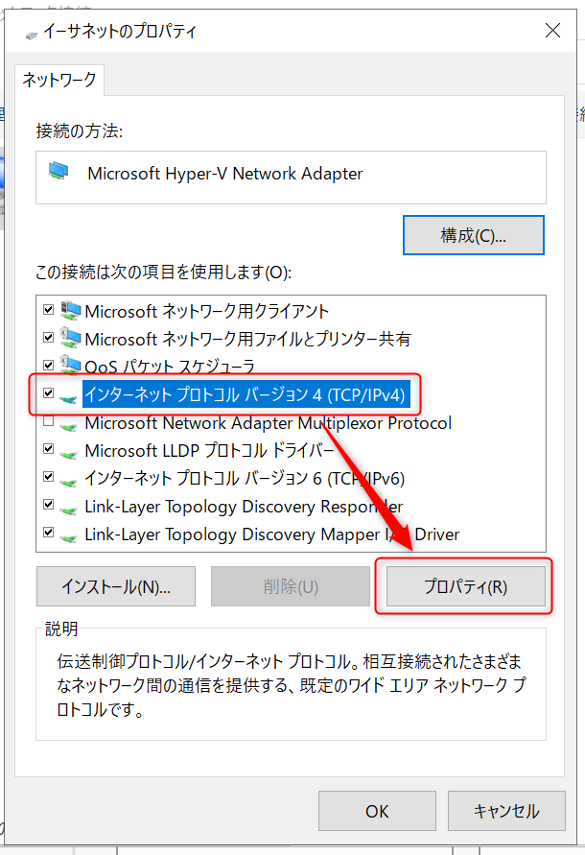Open the 構成(C)... button

[x=473, y=235]
